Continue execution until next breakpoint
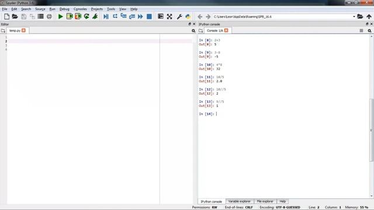The image size is (374, 210). pyautogui.click(x=140, y=16)
